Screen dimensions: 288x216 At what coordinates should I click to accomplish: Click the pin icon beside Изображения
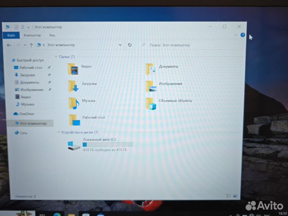coord(50,90)
